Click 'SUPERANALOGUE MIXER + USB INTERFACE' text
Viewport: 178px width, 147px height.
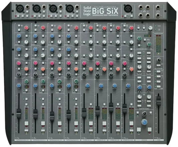pyautogui.click(x=105, y=15)
